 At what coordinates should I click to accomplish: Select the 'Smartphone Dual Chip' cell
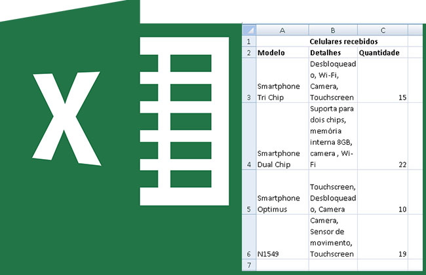[282, 136]
